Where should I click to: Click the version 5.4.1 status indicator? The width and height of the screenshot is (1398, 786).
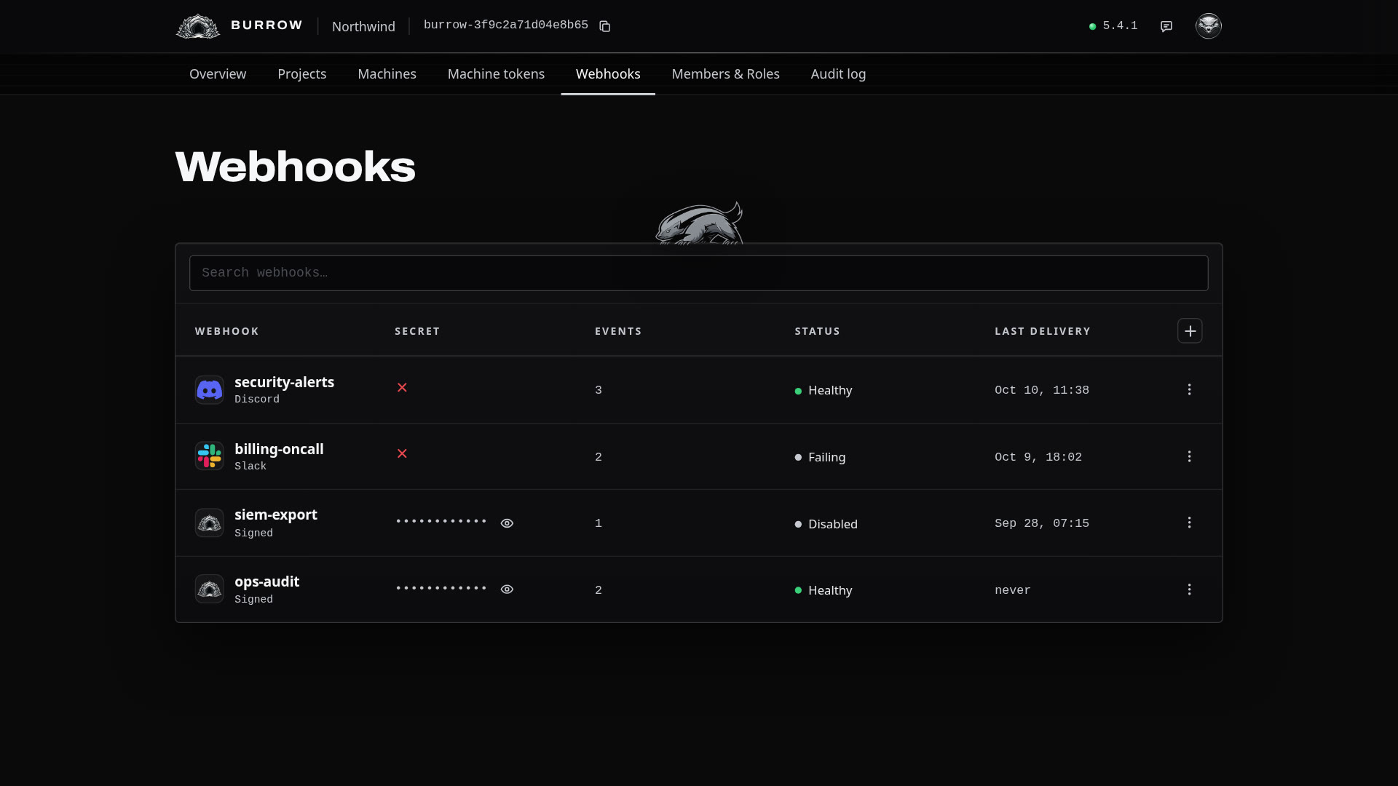(1113, 26)
